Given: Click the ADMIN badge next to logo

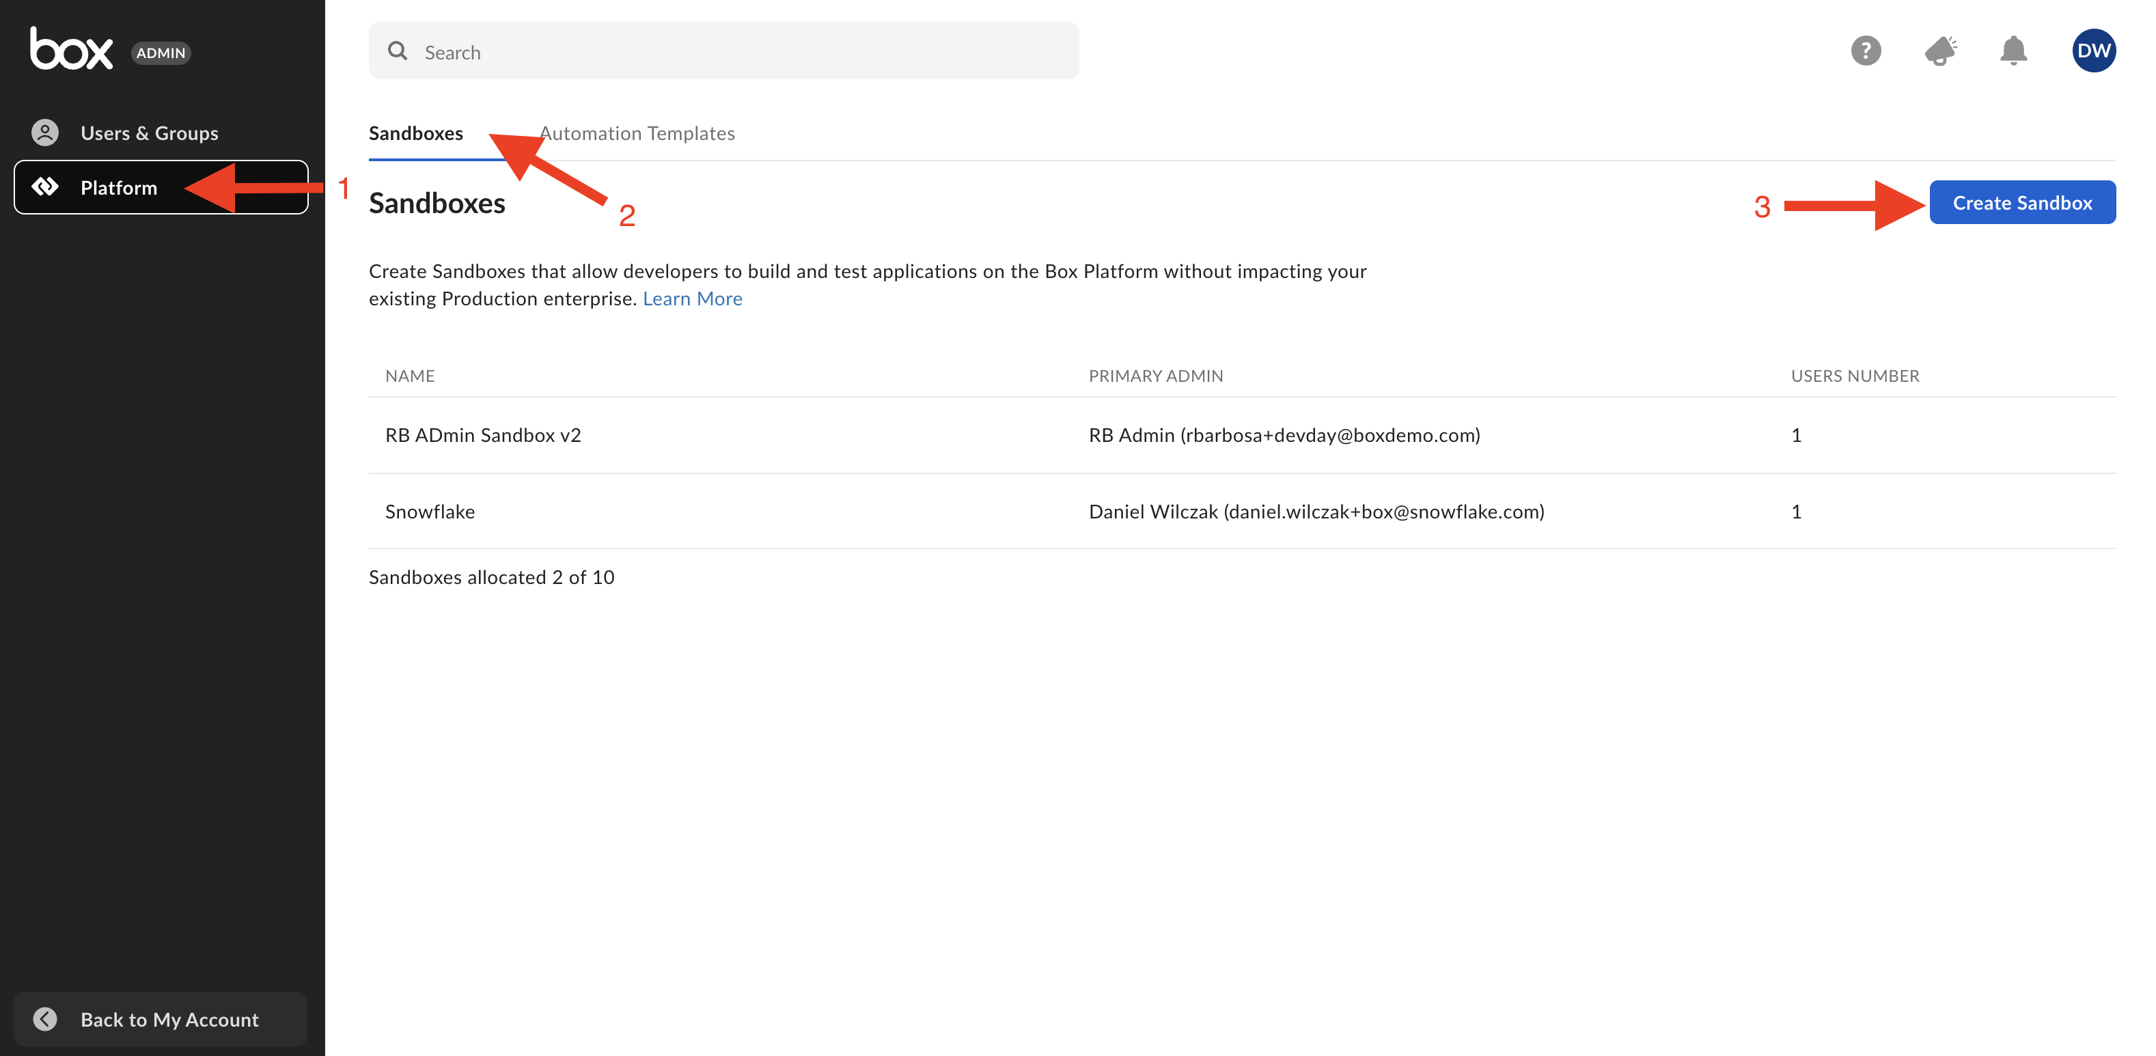Looking at the screenshot, I should (161, 53).
